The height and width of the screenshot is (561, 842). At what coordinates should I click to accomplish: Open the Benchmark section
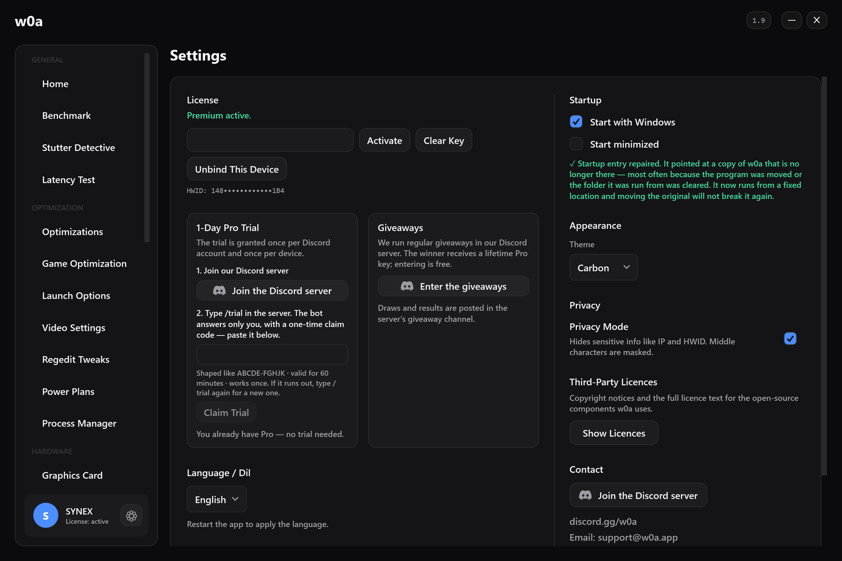pyautogui.click(x=66, y=116)
